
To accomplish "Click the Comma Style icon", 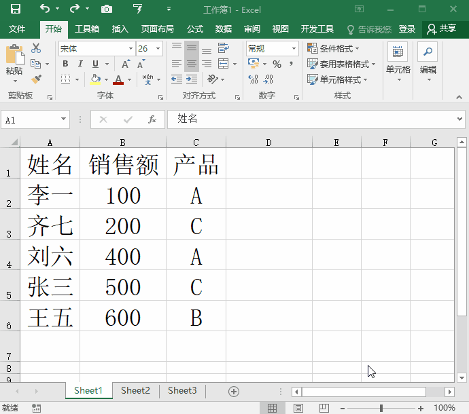I will coord(291,64).
